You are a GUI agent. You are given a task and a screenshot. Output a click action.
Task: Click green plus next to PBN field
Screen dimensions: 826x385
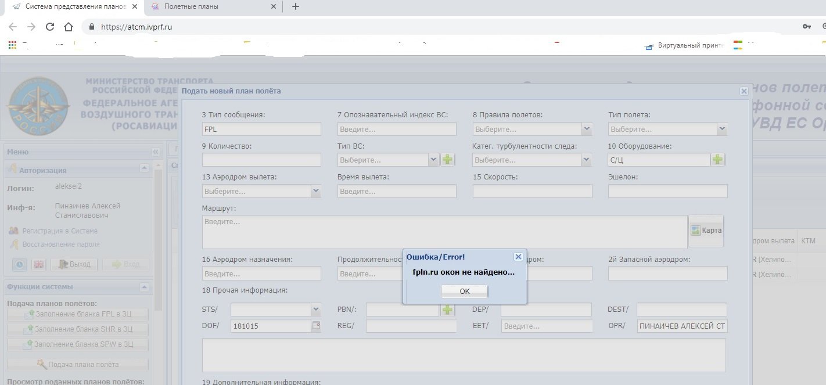[x=447, y=310]
